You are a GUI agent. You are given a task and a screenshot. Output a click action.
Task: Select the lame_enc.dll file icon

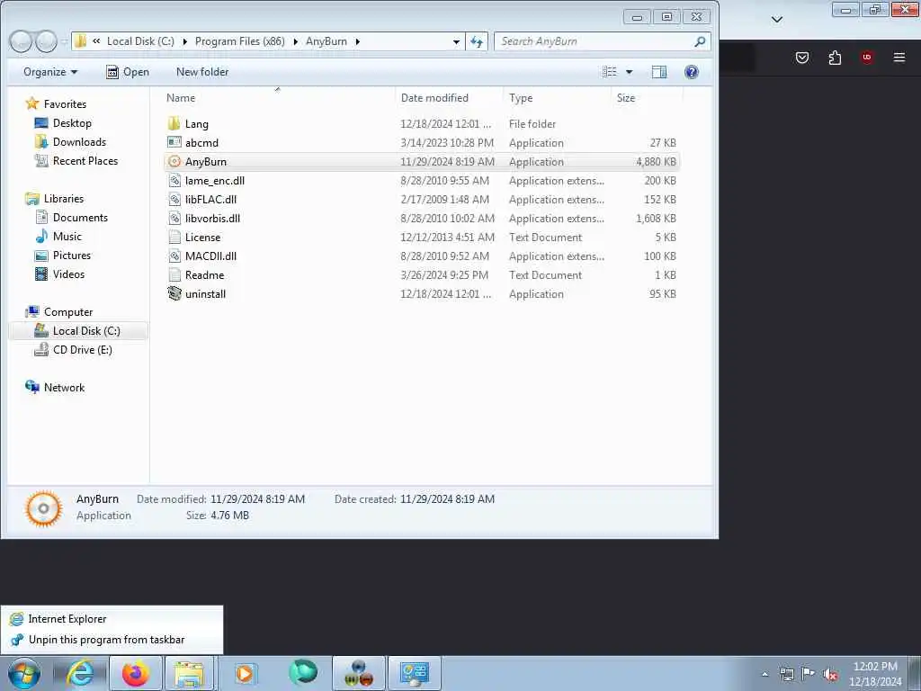(174, 180)
